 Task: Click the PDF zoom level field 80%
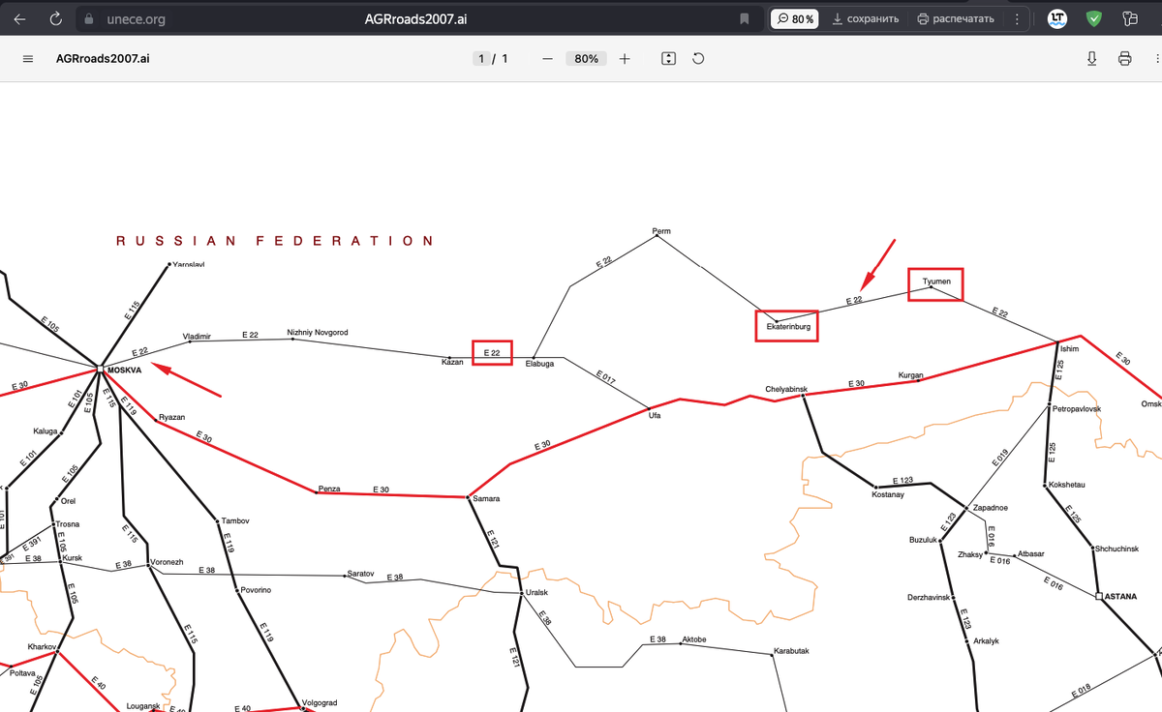(x=586, y=58)
